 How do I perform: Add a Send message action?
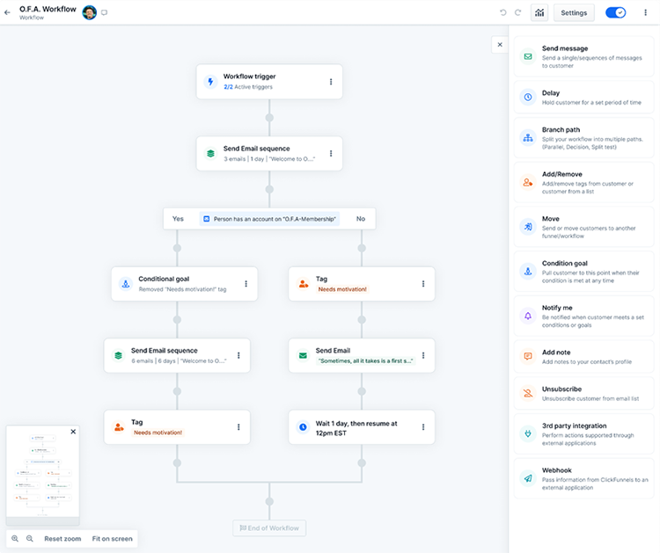[583, 56]
